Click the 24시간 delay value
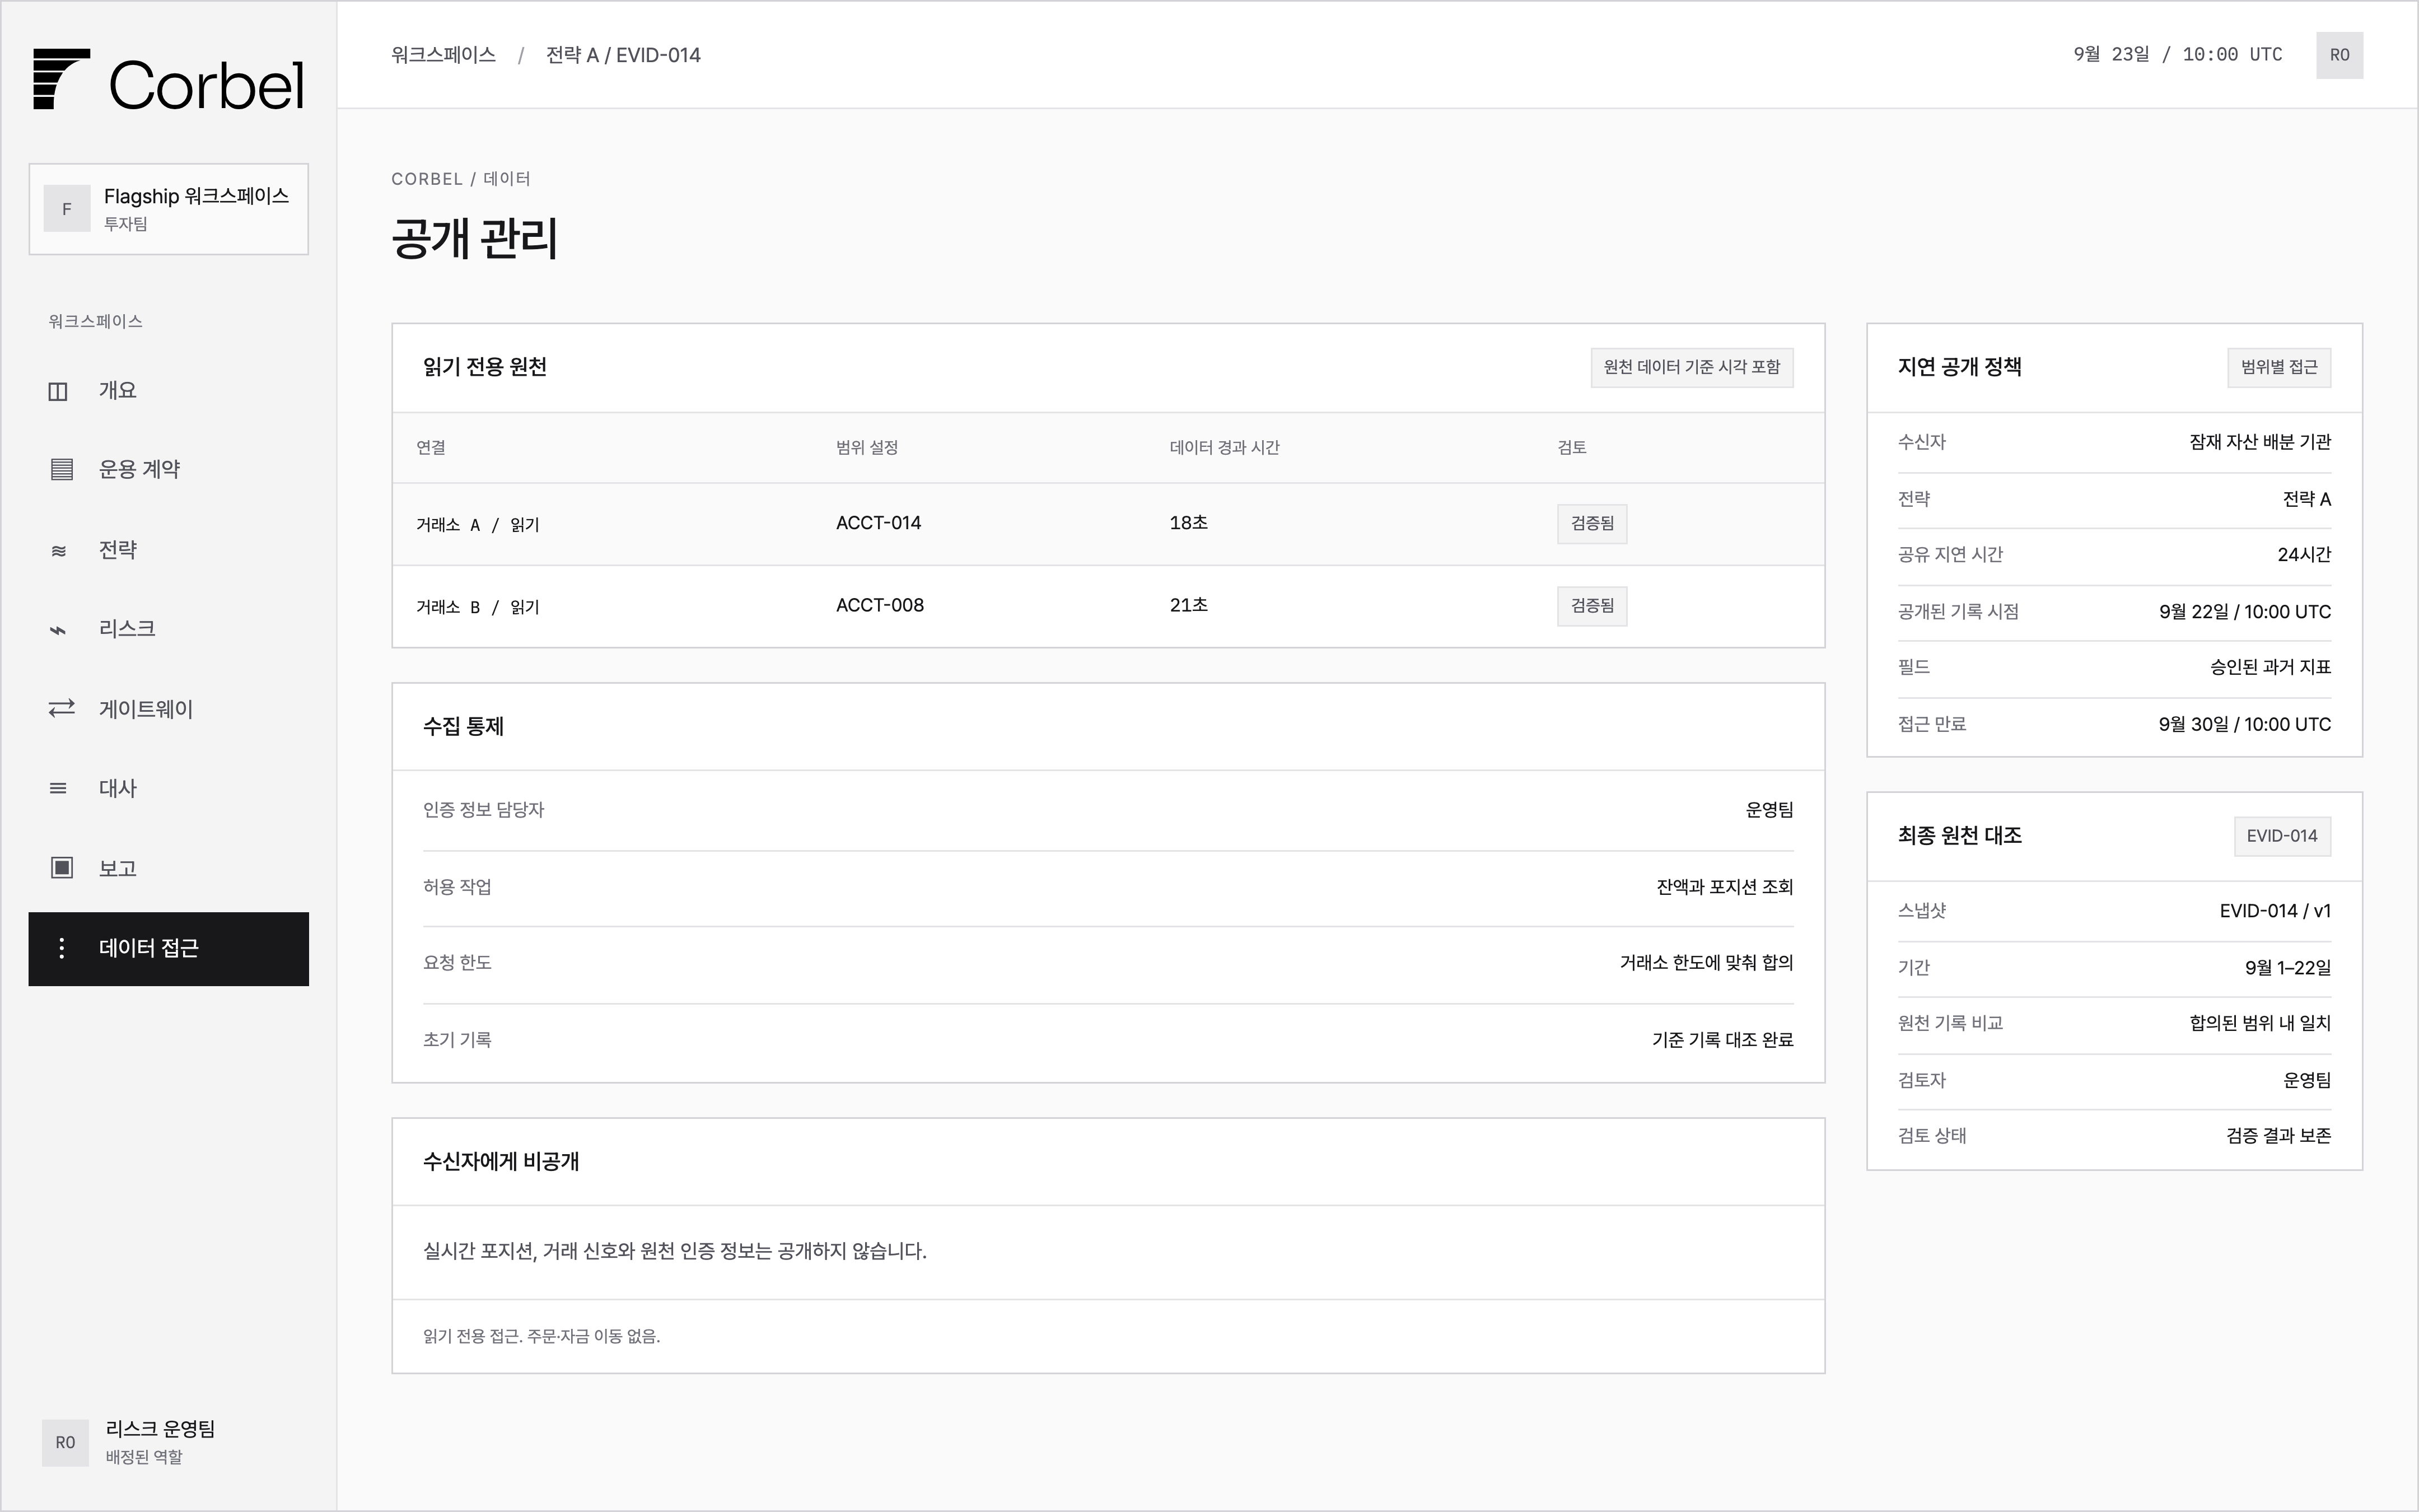Image resolution: width=2419 pixels, height=1512 pixels. pyautogui.click(x=2304, y=554)
